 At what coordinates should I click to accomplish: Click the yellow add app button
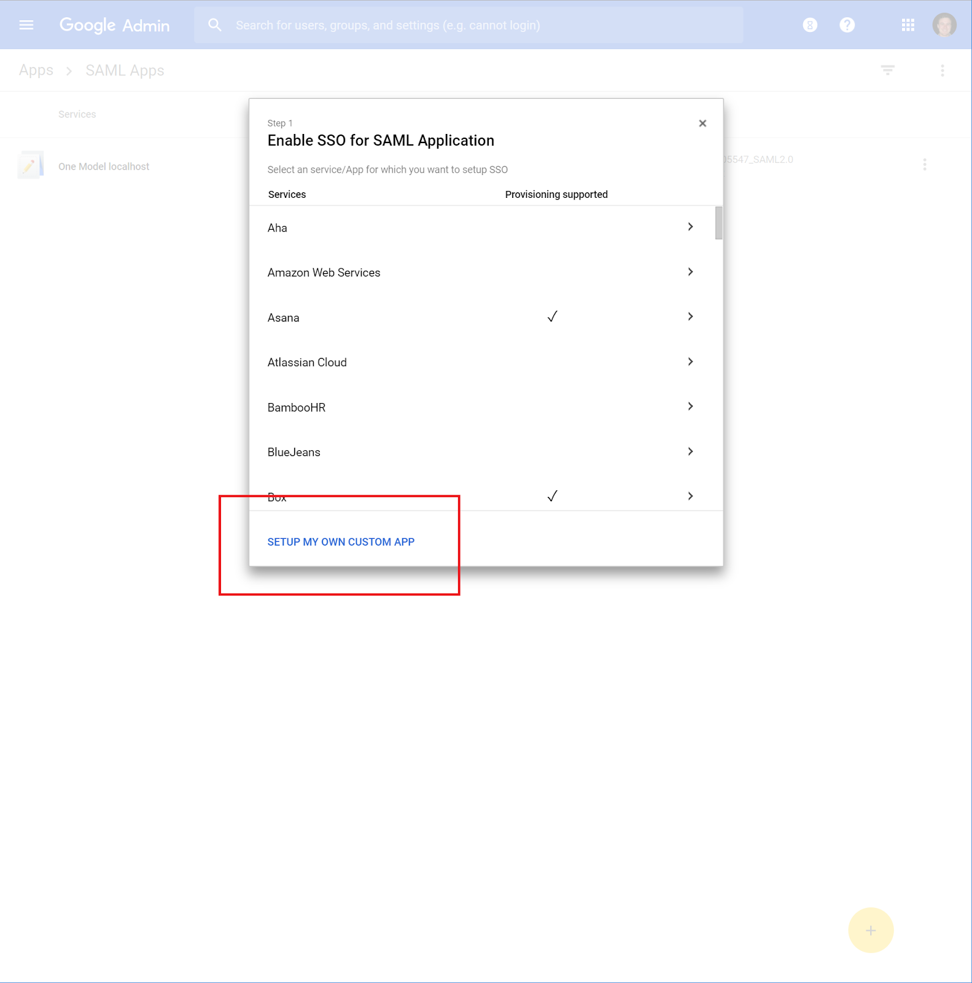pyautogui.click(x=870, y=930)
